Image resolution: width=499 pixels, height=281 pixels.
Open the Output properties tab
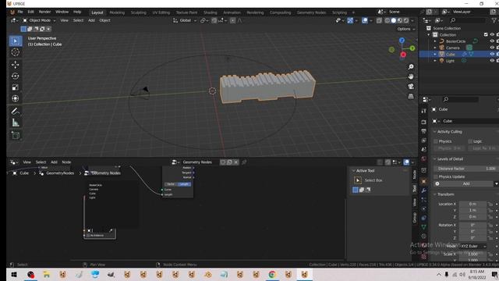(423, 131)
